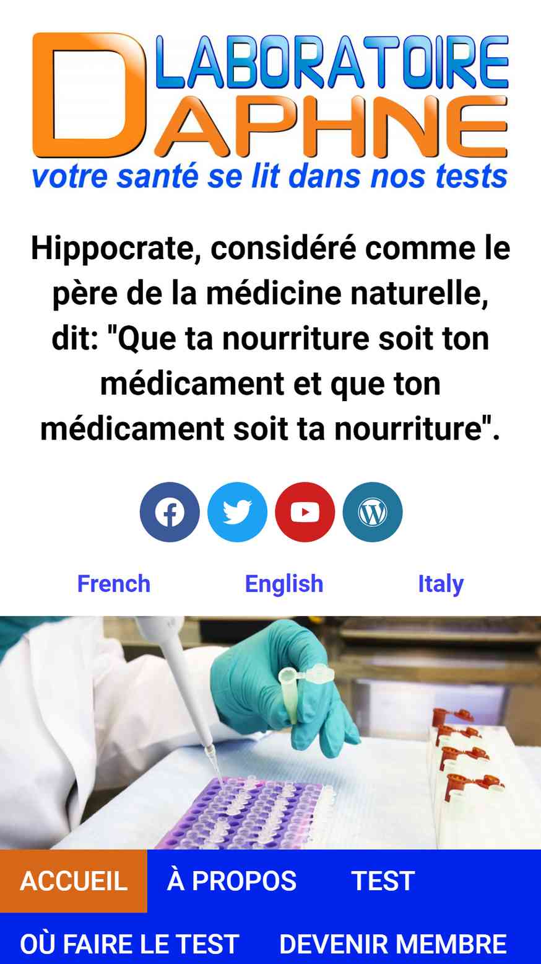Click the Laboratoire Daphne logo
541x964 pixels.
coord(270,111)
